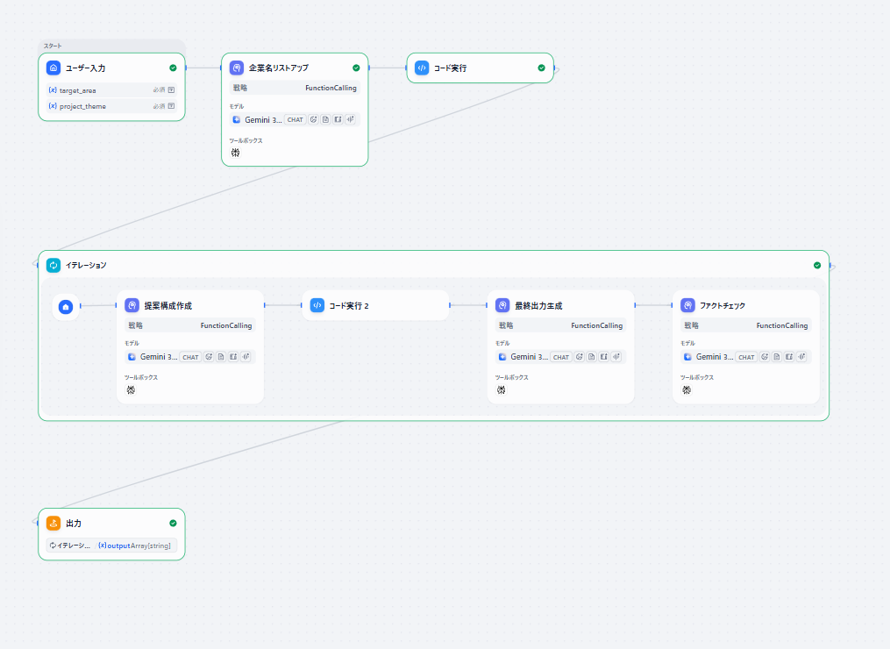Click the right connector handle of コード実行 2
This screenshot has height=649, width=890.
coord(450,305)
